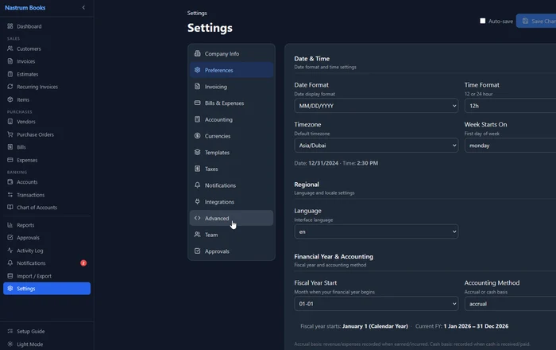
Task: Click the Company Info building icon
Action: (x=198, y=53)
